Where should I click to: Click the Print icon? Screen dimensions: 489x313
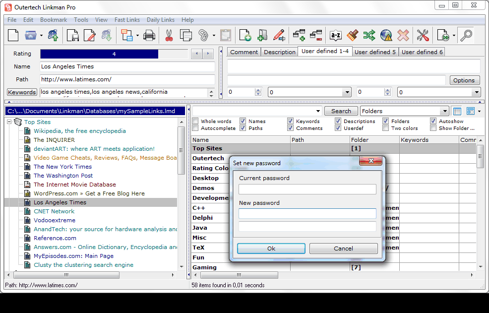point(149,35)
